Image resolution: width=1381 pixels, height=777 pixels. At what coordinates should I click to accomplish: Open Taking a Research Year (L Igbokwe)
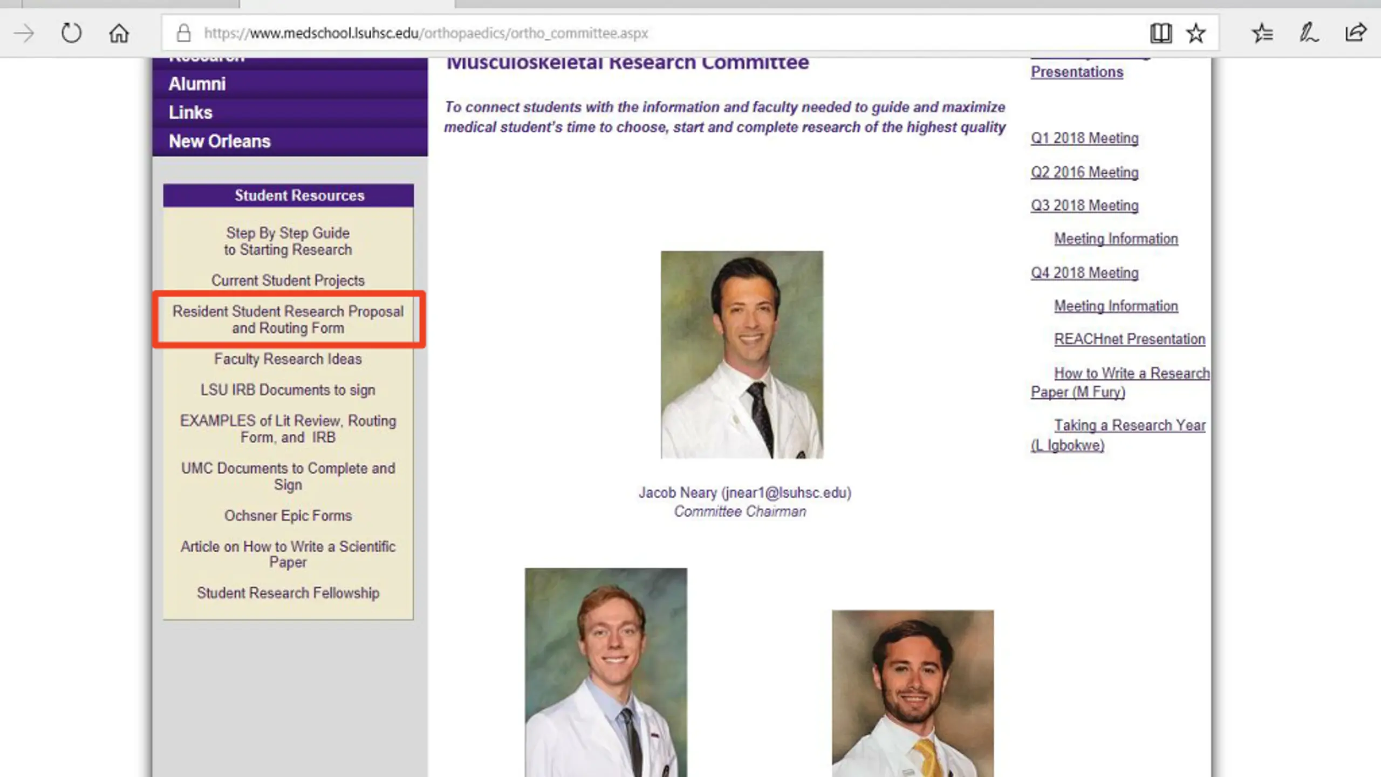click(x=1118, y=435)
